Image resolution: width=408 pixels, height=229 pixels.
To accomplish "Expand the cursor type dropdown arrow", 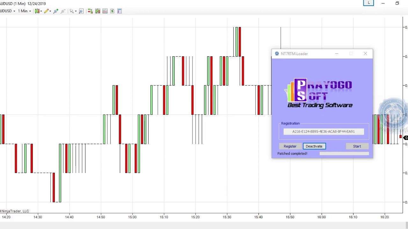I will tap(76, 11).
